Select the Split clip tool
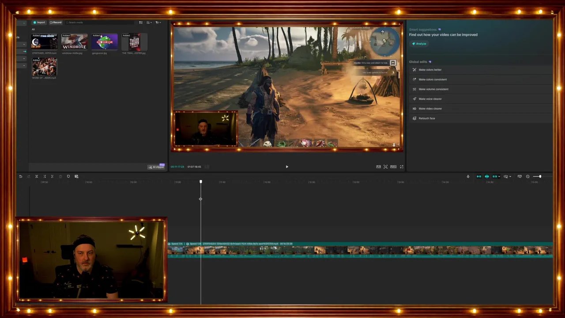This screenshot has width=565, height=318. click(x=37, y=177)
